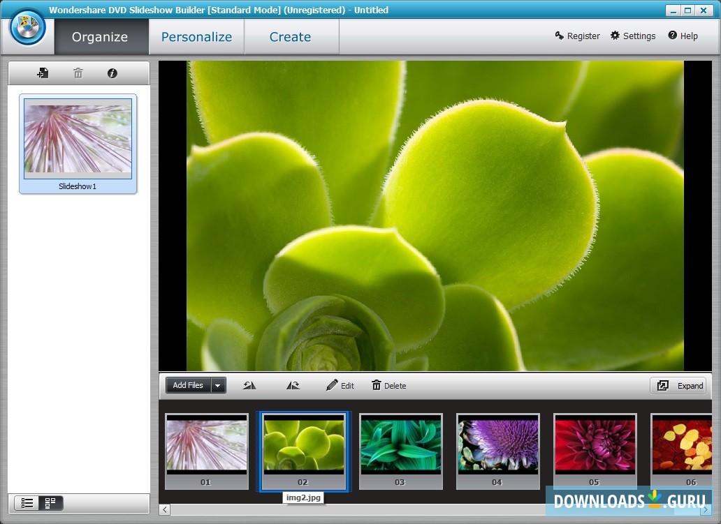Switch to the Create tab
The image size is (721, 524).
coord(290,36)
